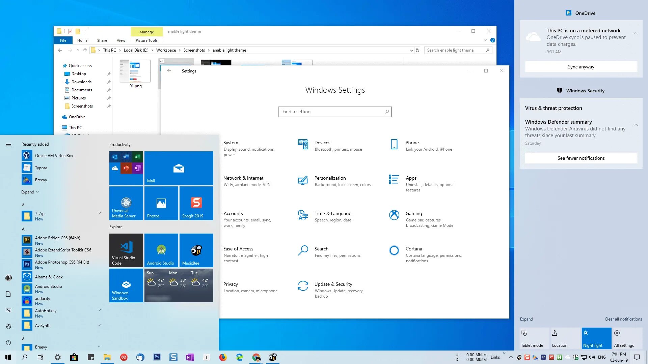Open the Snagit 2019 tile
The width and height of the screenshot is (648, 364).
coord(196,203)
